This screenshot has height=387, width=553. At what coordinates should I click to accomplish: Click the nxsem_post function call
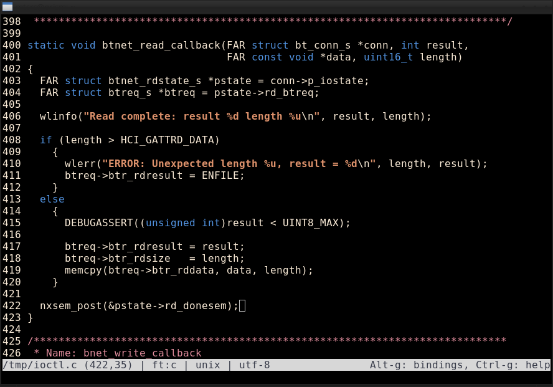(x=67, y=306)
